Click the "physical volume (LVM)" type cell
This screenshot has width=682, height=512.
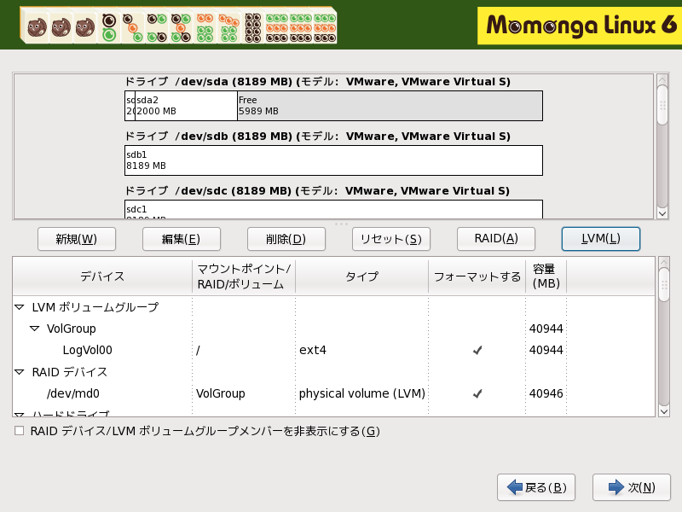pos(361,393)
